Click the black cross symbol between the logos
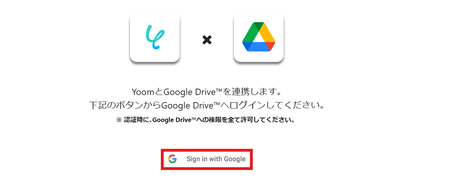The height and width of the screenshot is (184, 452). 207,39
